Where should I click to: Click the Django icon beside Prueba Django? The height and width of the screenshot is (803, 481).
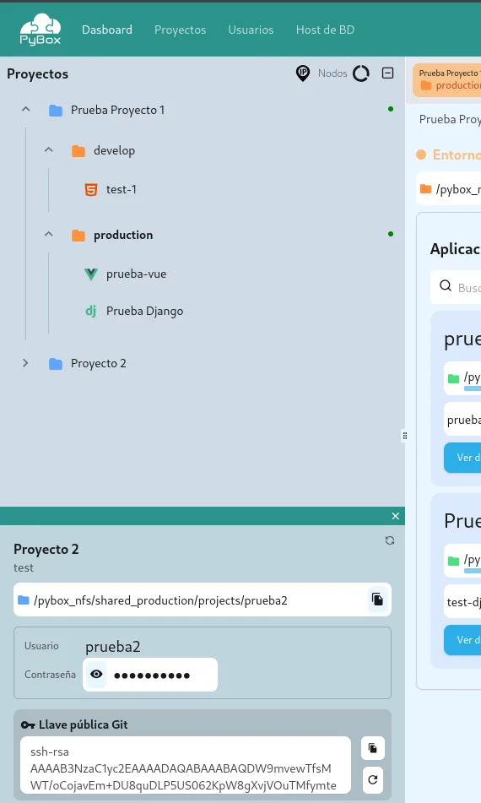(x=90, y=311)
